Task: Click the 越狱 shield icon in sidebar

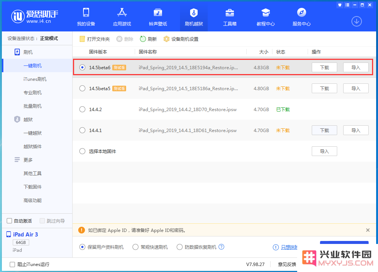Action: [x=17, y=119]
